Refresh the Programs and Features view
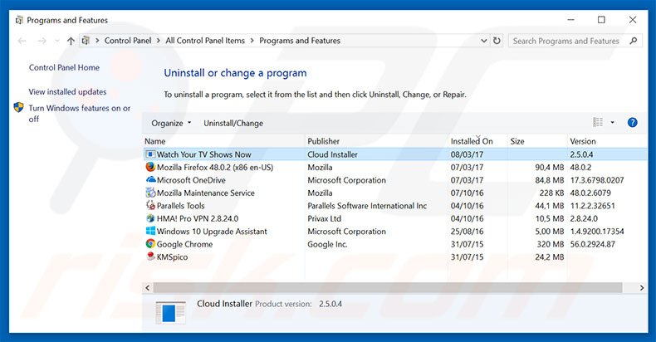This screenshot has height=342, width=656. pyautogui.click(x=497, y=41)
